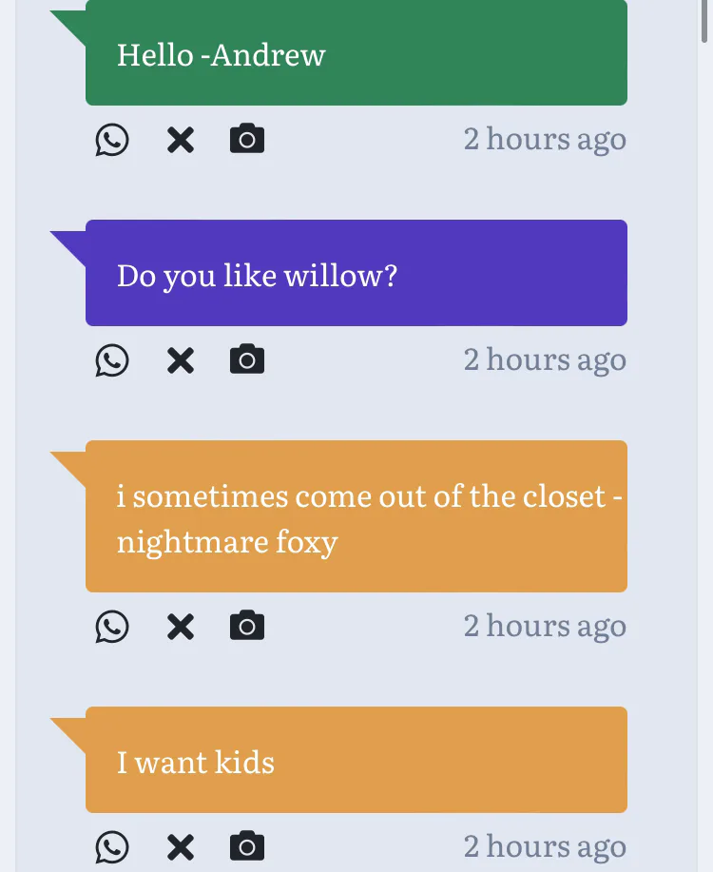The image size is (713, 872).
Task: Share nightmare foxy message via WhatsApp
Action: [112, 628]
